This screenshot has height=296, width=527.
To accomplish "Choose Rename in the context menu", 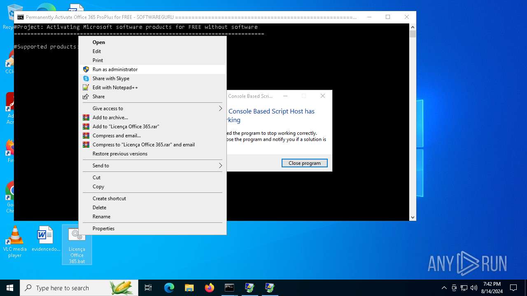I will click(x=152, y=217).
